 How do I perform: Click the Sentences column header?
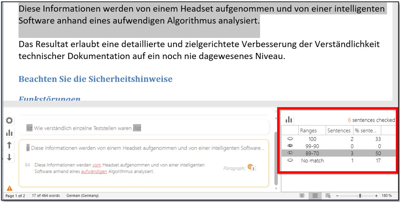[339, 131]
